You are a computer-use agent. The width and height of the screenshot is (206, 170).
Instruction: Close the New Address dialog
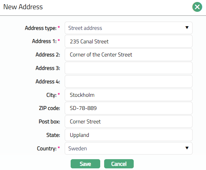(197, 7)
